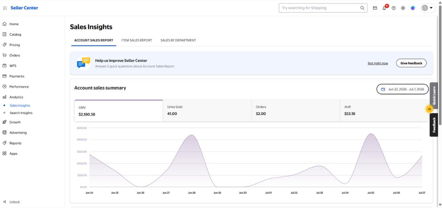Open the Growth rocket icon
Viewport: 442px width, 208px height.
pos(4,122)
